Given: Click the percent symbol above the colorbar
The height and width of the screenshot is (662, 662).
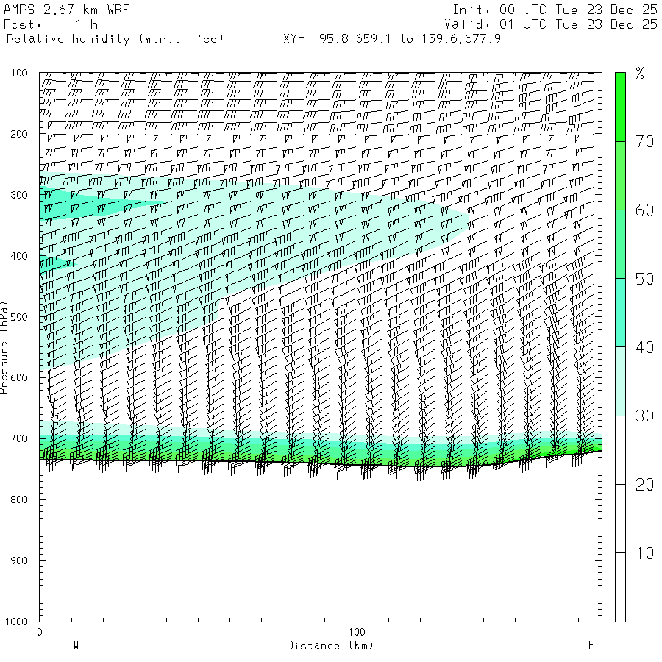Looking at the screenshot, I should (x=640, y=73).
